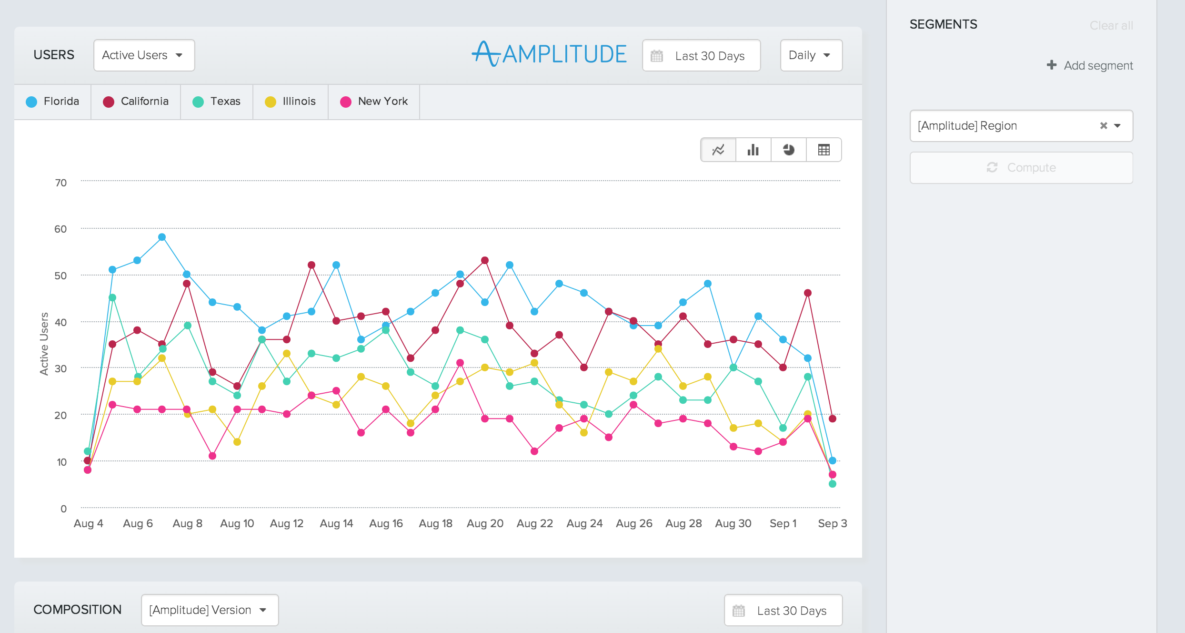Click the plus icon beside Add segment
The width and height of the screenshot is (1185, 633).
pos(1052,65)
